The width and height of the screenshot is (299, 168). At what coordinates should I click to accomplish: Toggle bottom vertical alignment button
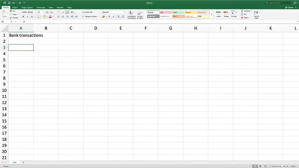pos(67,12)
